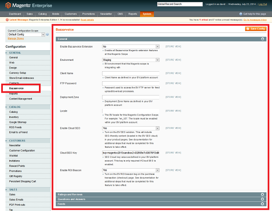Open Gift Registry in the sidebar
Viewport: 272px width, 211px height.
pyautogui.click(x=16, y=176)
